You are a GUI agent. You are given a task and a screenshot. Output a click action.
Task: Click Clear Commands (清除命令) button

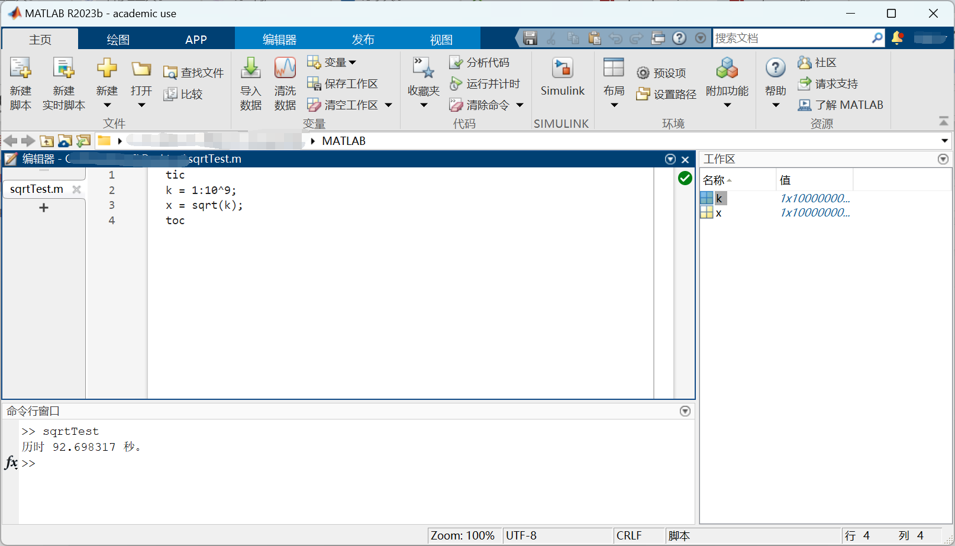pyautogui.click(x=479, y=105)
